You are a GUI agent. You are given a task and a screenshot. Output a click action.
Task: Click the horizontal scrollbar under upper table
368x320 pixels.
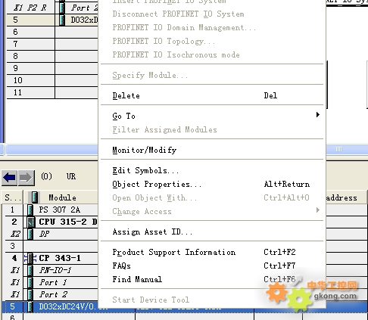pos(184,150)
